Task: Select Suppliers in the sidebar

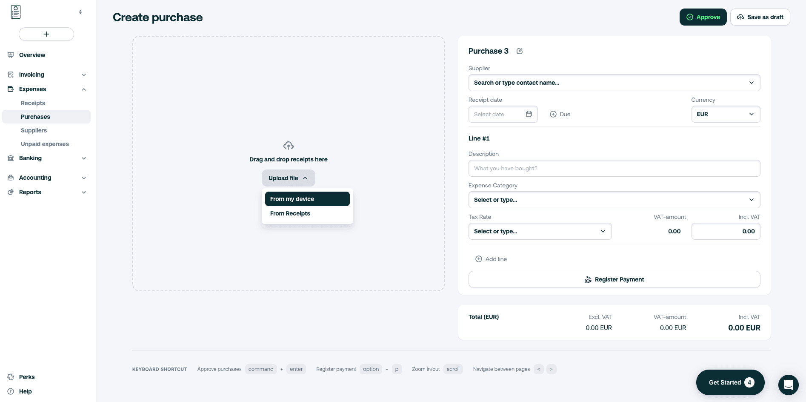Action: pos(34,130)
